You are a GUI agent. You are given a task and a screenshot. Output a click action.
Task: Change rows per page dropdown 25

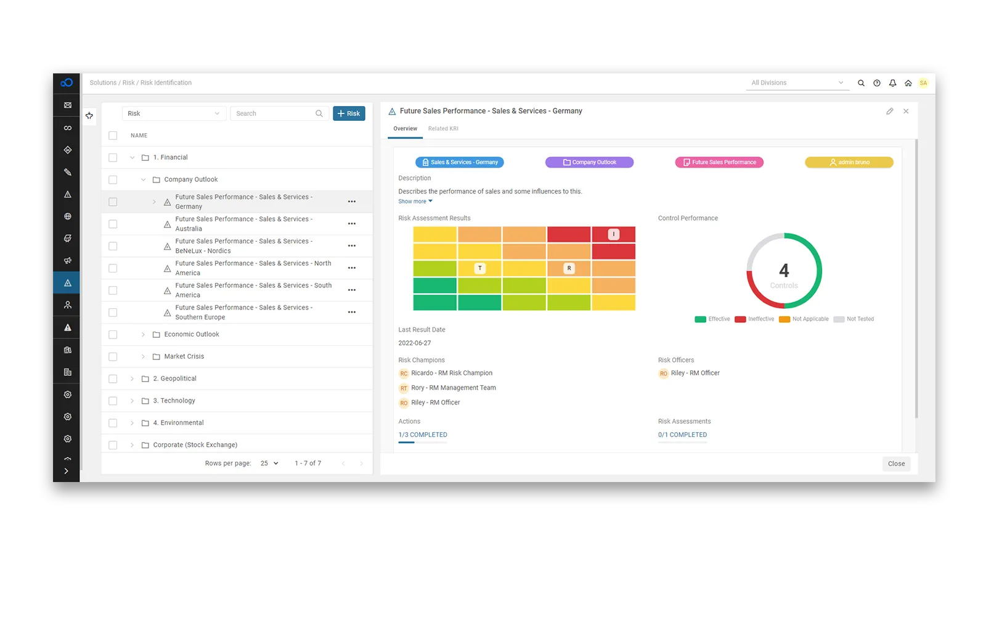tap(269, 464)
